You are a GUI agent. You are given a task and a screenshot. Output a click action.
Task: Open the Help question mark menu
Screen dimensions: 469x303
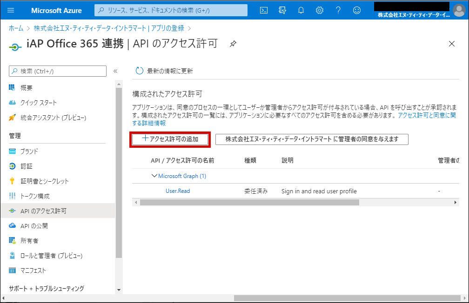[x=338, y=10]
